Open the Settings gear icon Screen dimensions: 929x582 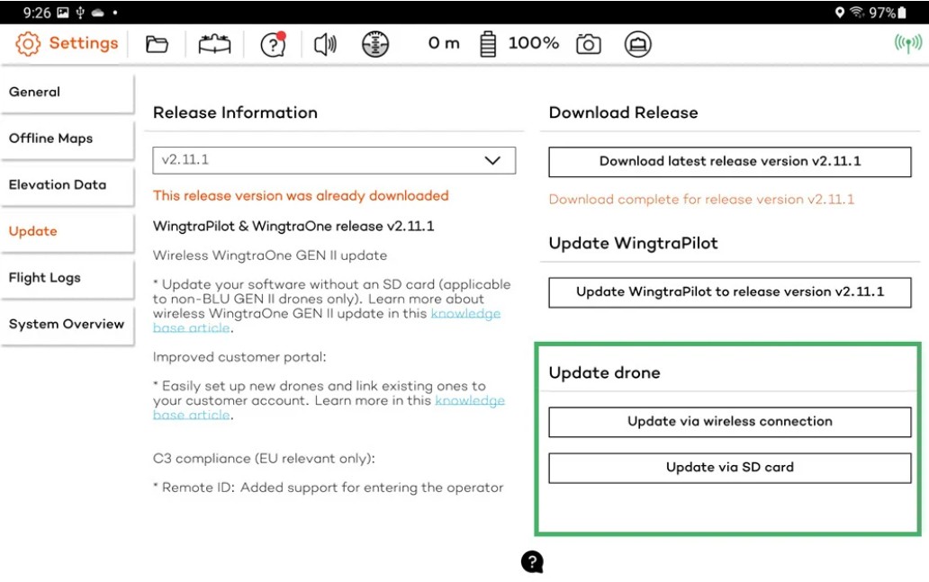click(x=28, y=44)
